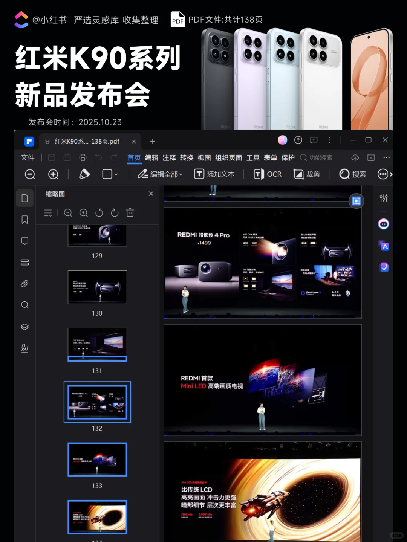The width and height of the screenshot is (407, 542).
Task: Delete the selected page with trash icon
Action: click(x=130, y=213)
